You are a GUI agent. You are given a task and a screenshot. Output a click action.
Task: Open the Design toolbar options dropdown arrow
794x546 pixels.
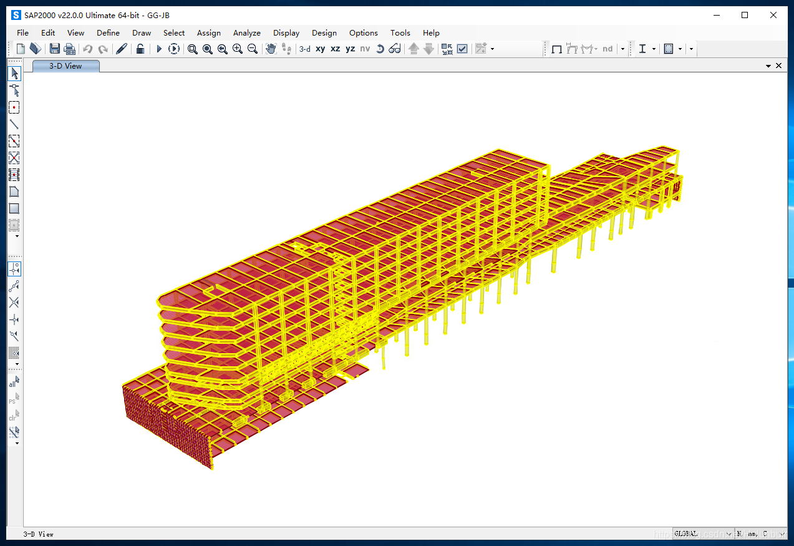691,49
